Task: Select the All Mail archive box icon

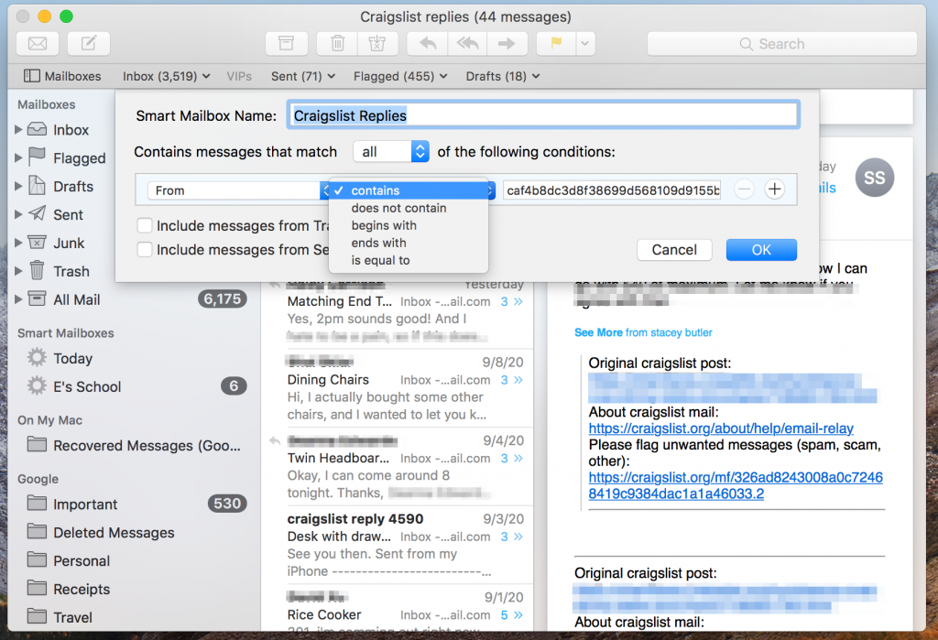Action: point(37,298)
